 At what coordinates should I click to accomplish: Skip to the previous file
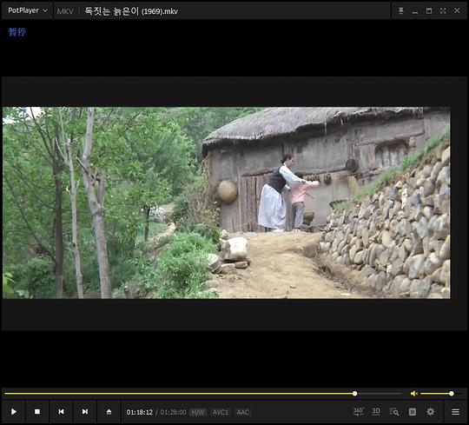point(61,412)
